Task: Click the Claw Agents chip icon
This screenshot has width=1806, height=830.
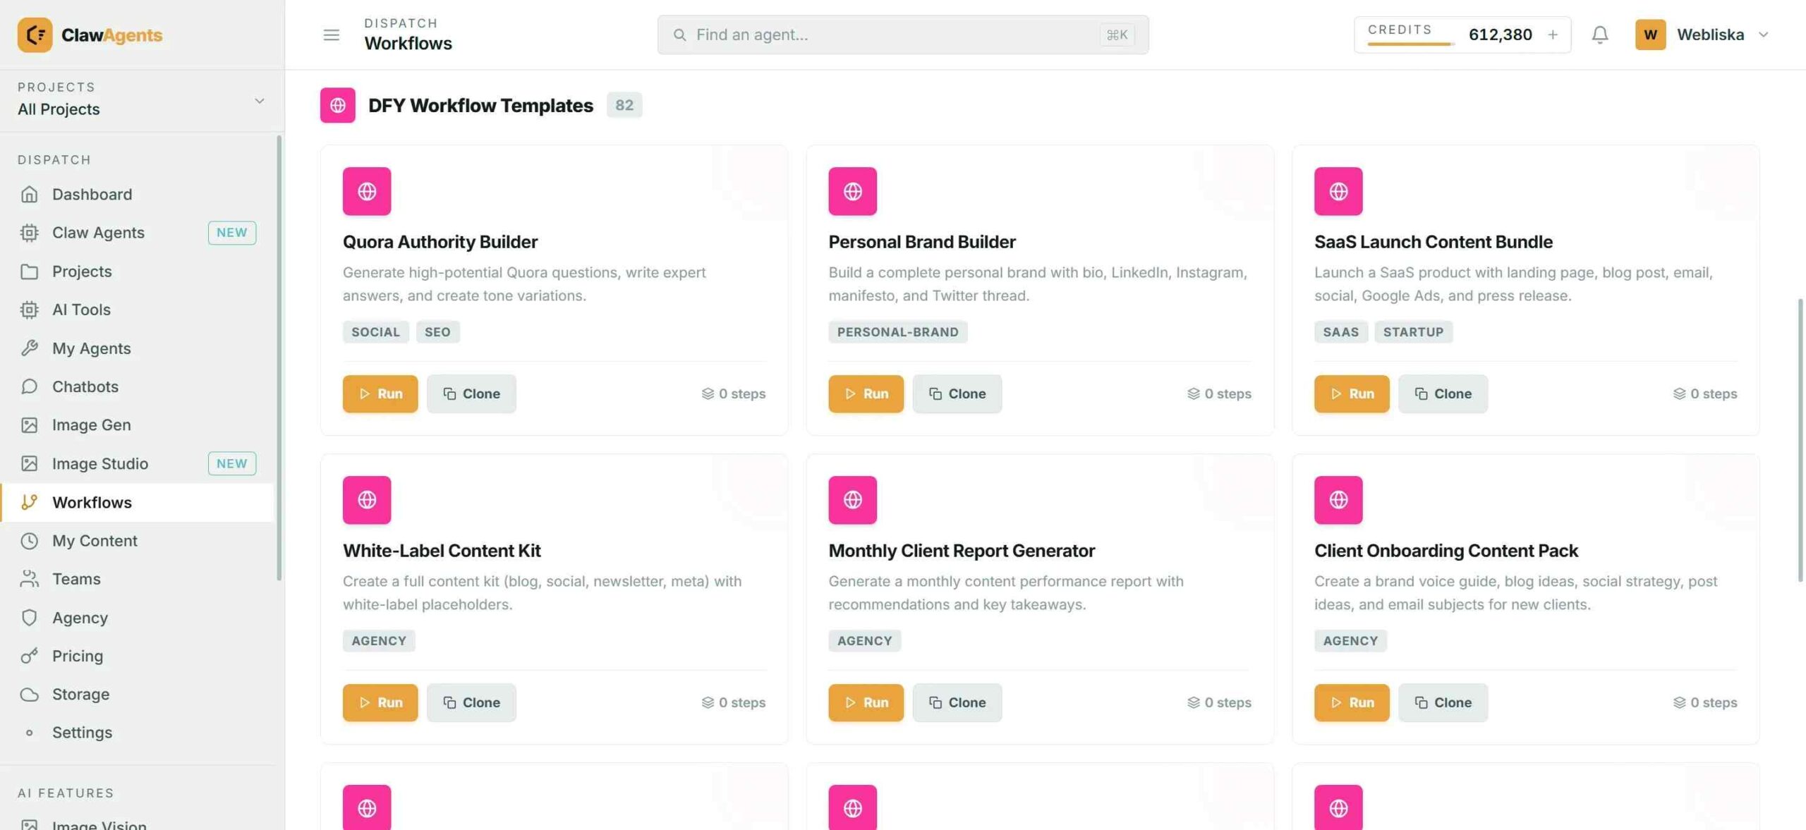Action: [x=29, y=233]
